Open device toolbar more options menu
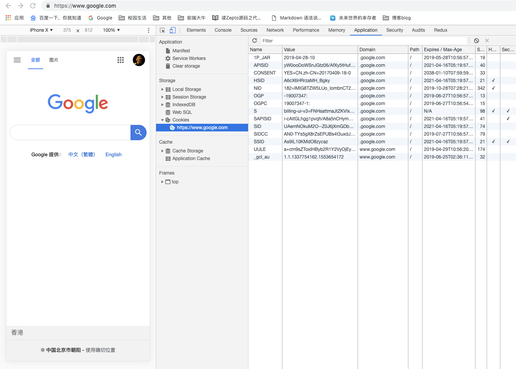 pos(148,30)
